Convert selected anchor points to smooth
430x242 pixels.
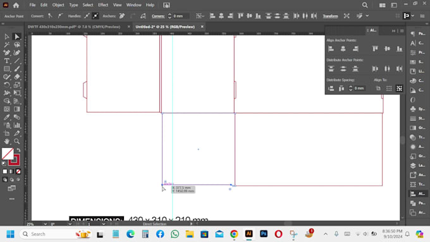click(x=60, y=16)
